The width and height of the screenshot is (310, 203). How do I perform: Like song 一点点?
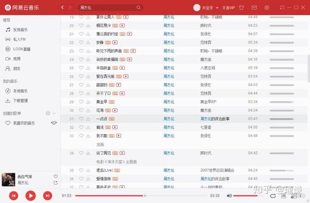[81, 119]
